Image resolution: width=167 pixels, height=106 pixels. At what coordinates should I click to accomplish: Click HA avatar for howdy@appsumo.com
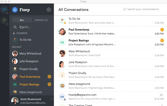(x=62, y=97)
